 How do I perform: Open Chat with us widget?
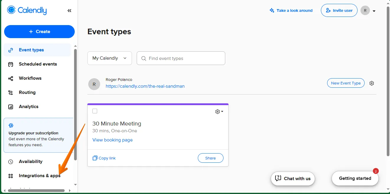[x=293, y=179]
